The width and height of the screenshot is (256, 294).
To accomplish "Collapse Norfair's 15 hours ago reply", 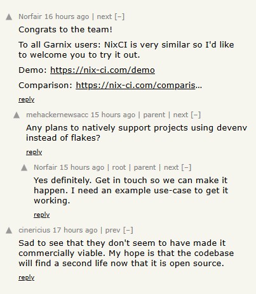I will tap(186, 167).
